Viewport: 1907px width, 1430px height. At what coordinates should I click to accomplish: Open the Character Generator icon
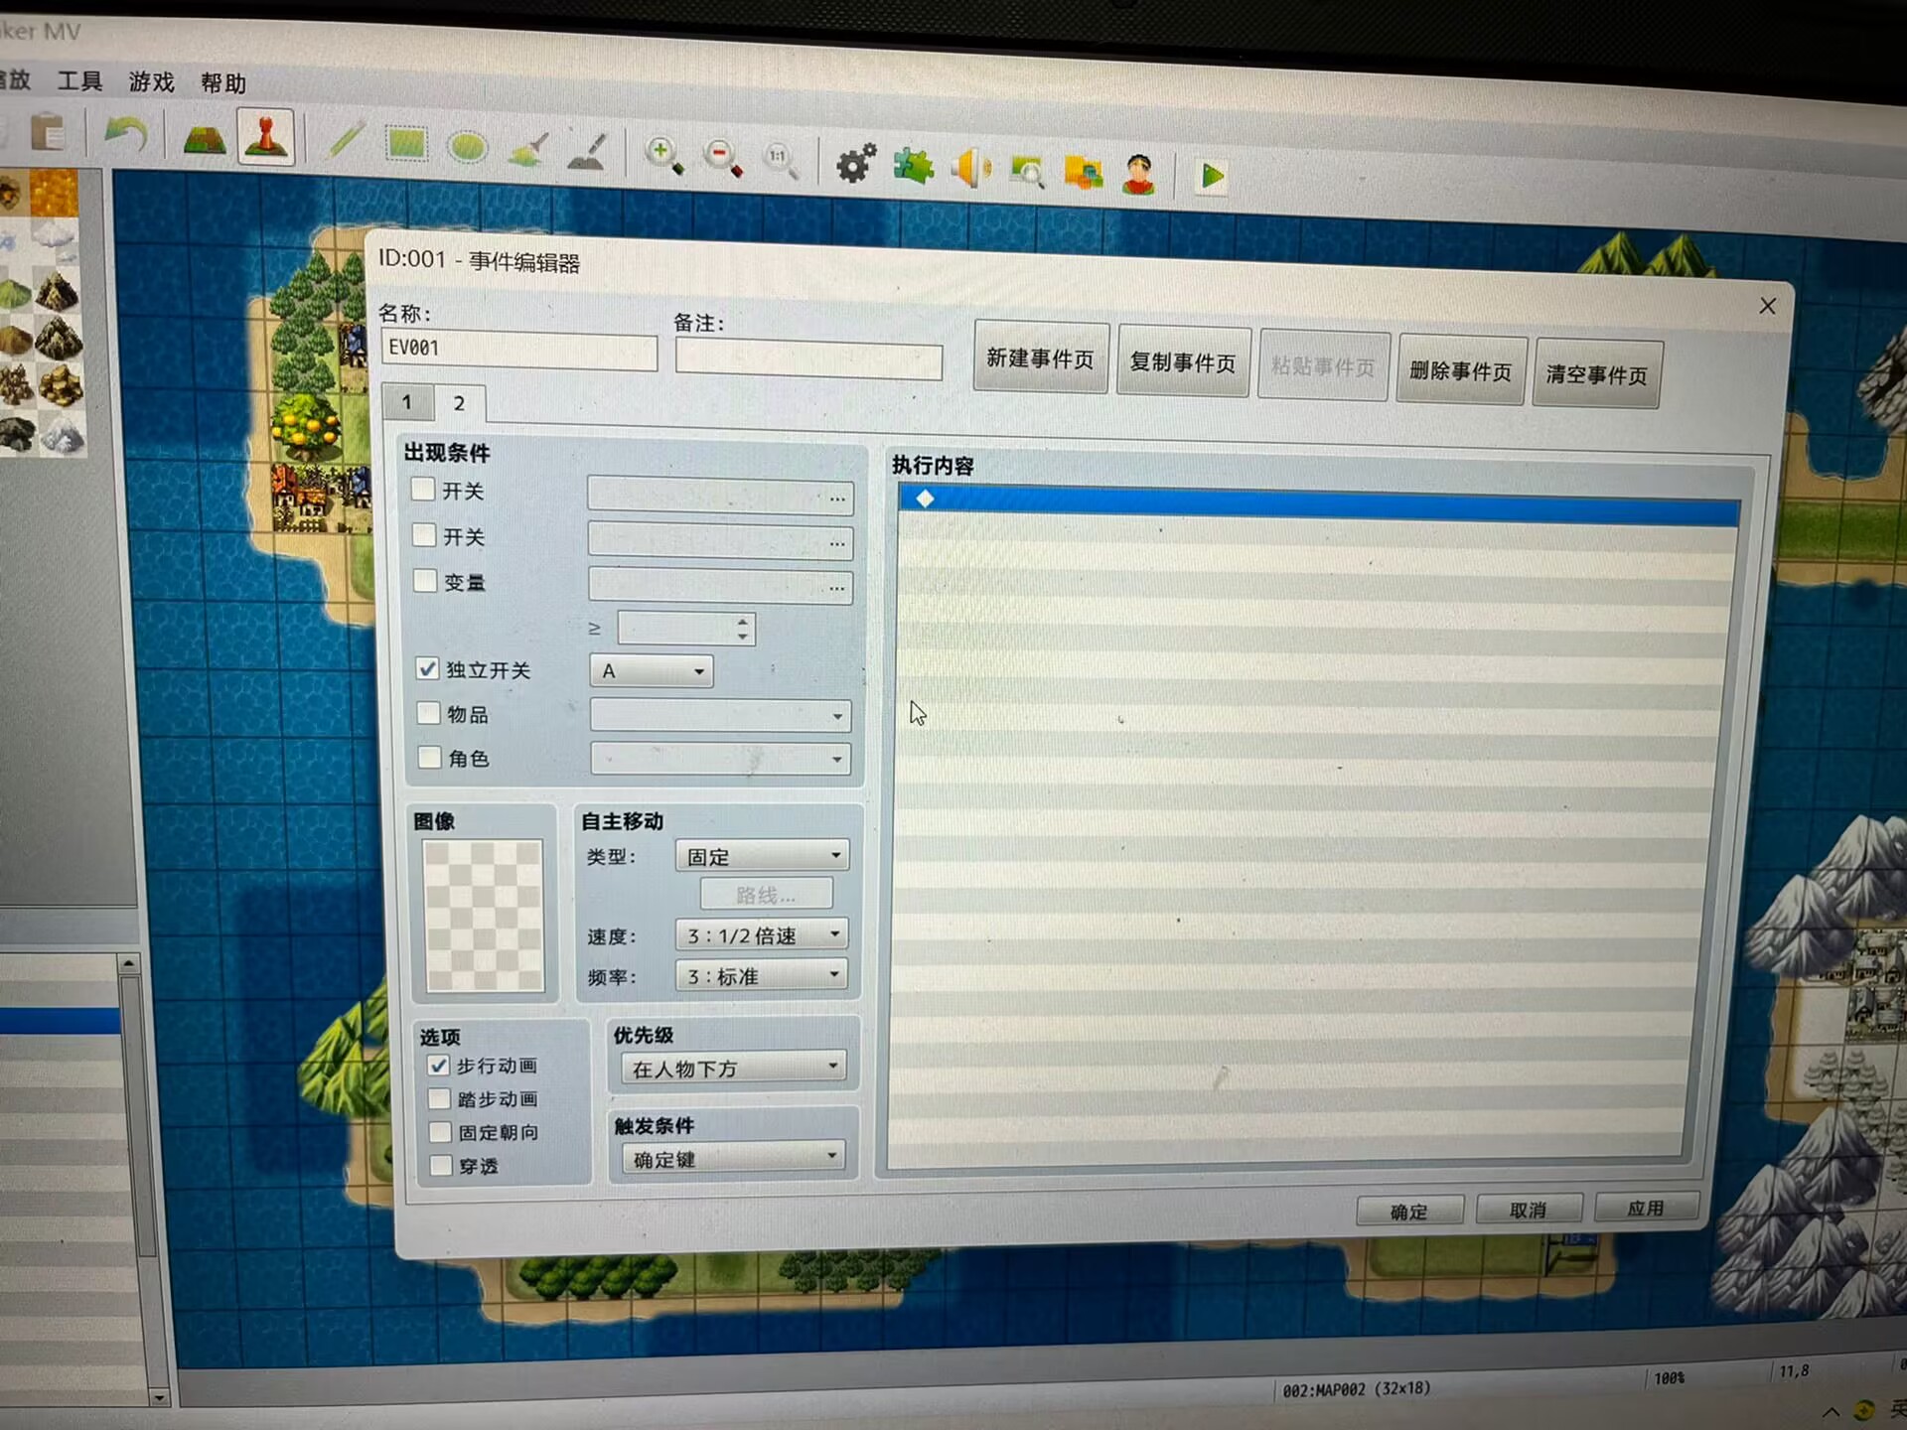click(x=1138, y=175)
